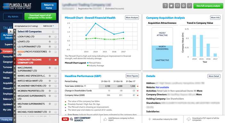This screenshot has height=123, width=225.
Task: Expand sidebar with the chevron arrow
Action: 10,31
